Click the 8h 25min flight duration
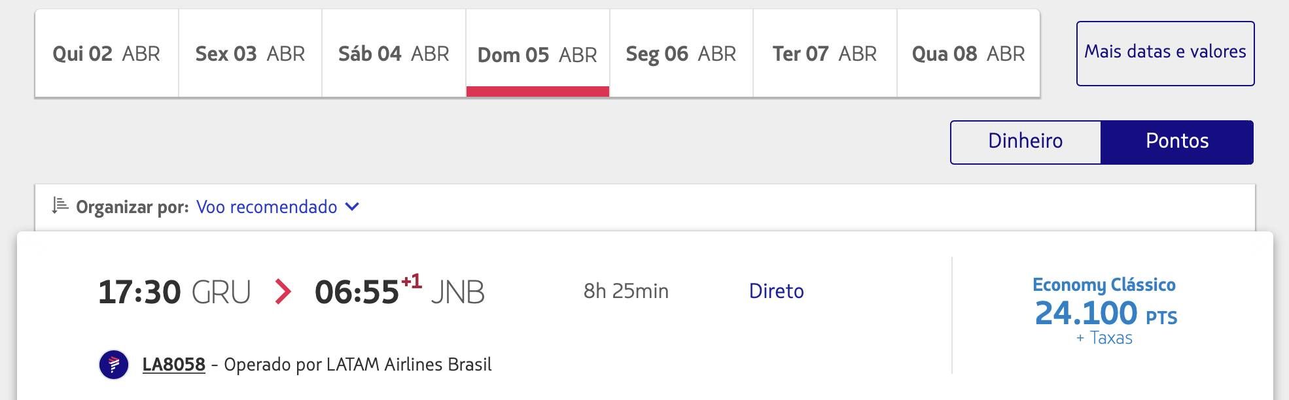The height and width of the screenshot is (400, 1289). coord(626,292)
